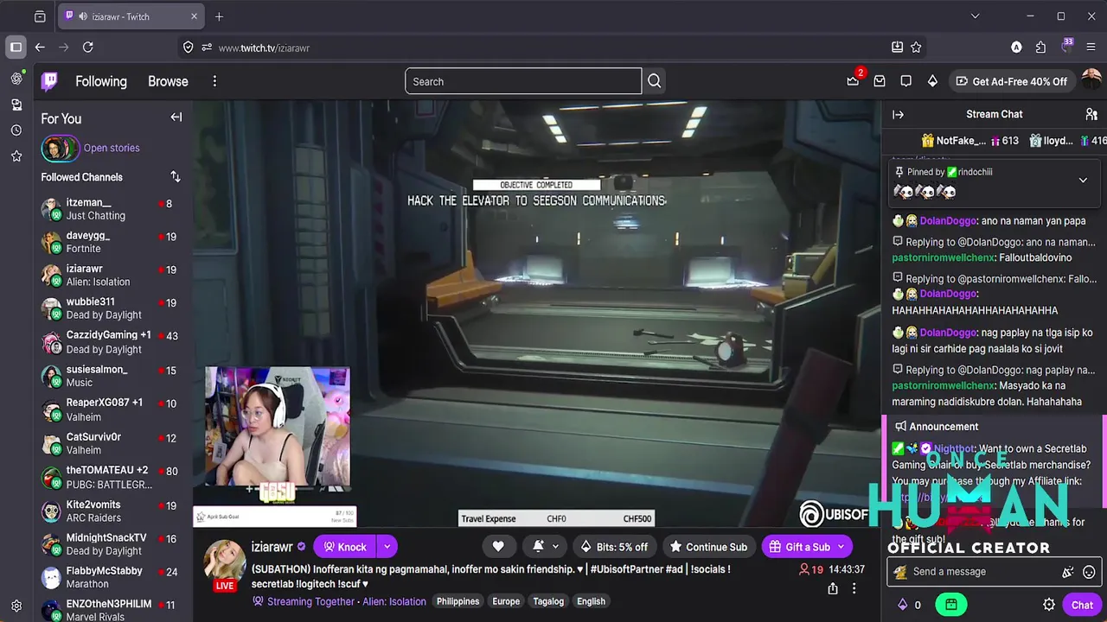Viewport: 1107px width, 622px height.
Task: Open the Knock options dropdown arrow
Action: (387, 547)
